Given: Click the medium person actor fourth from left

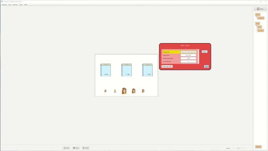Looking at the screenshot, I should point(134,91).
